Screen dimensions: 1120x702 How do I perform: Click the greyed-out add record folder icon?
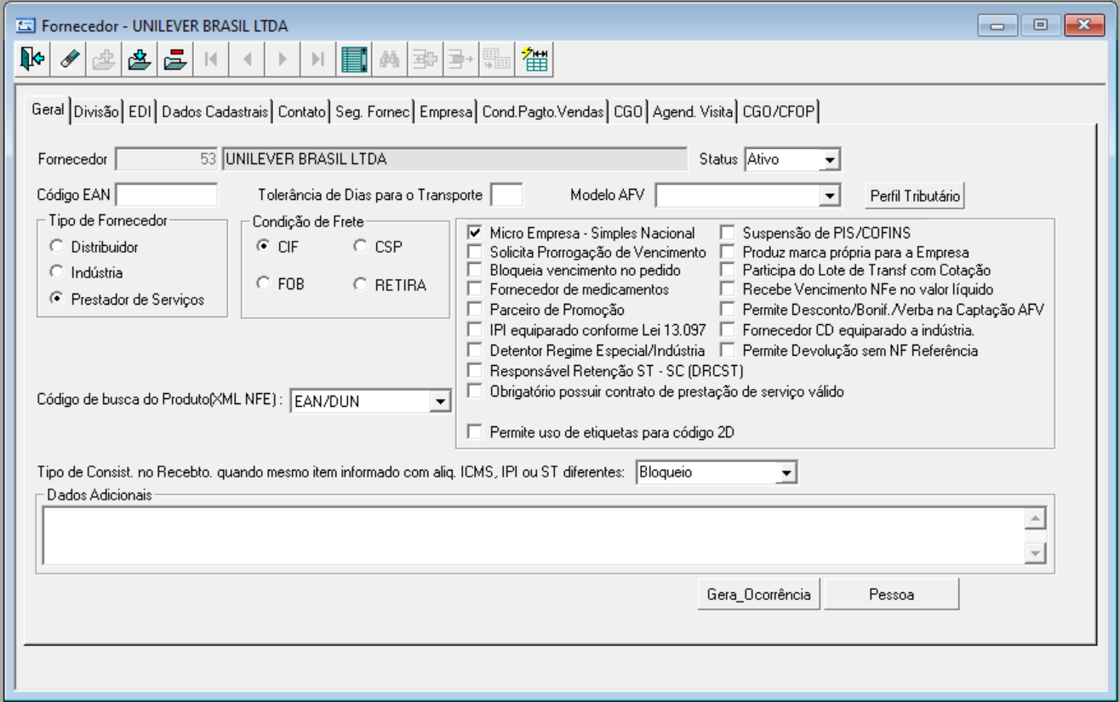103,60
